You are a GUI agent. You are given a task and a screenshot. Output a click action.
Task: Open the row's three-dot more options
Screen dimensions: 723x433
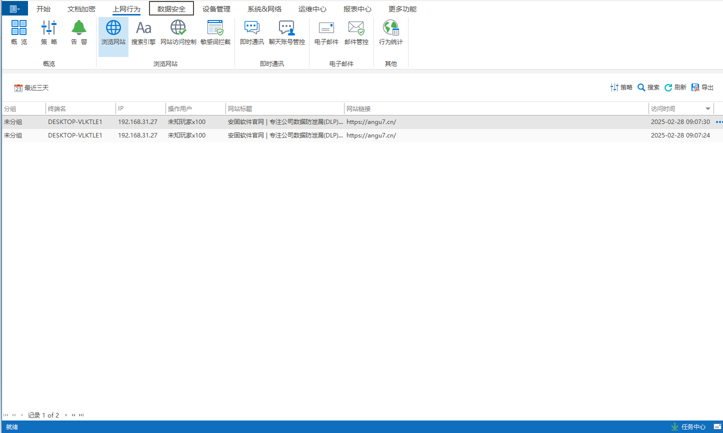[x=719, y=122]
